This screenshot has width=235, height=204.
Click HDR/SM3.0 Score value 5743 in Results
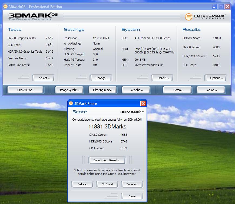[216, 56]
